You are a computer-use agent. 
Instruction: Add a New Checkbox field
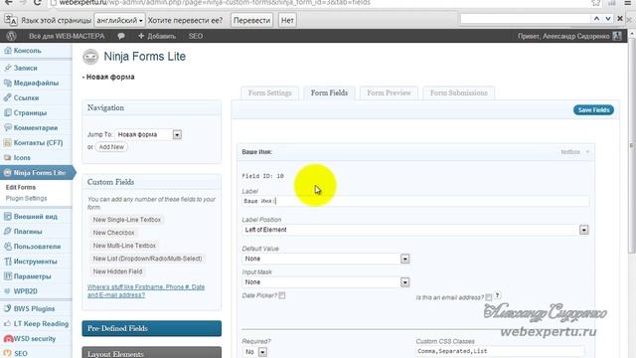[113, 233]
